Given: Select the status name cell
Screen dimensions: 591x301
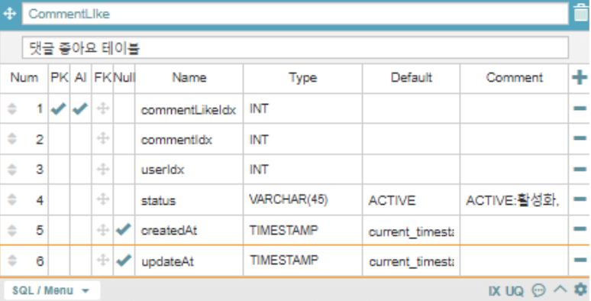Looking at the screenshot, I should tap(189, 200).
